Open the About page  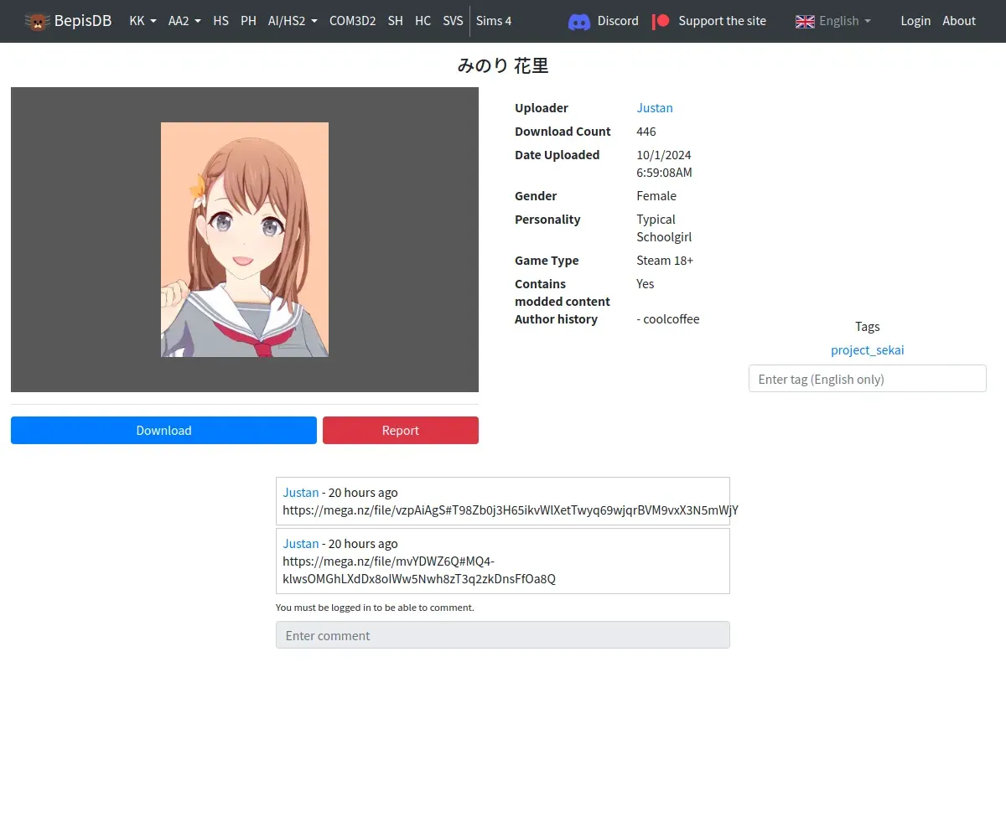click(x=959, y=21)
